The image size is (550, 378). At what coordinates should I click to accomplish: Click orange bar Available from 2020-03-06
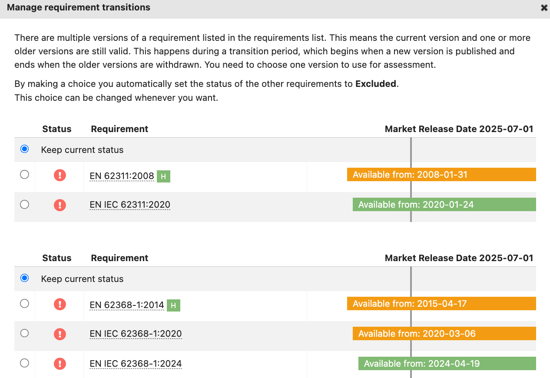[x=444, y=334]
